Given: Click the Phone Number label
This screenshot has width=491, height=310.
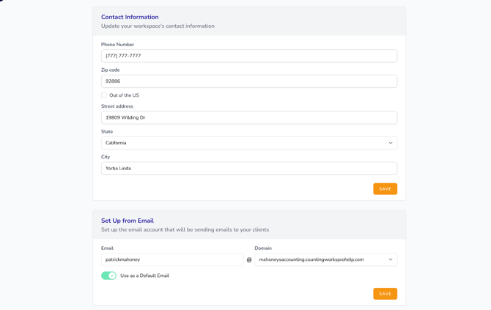Looking at the screenshot, I should tap(117, 45).
